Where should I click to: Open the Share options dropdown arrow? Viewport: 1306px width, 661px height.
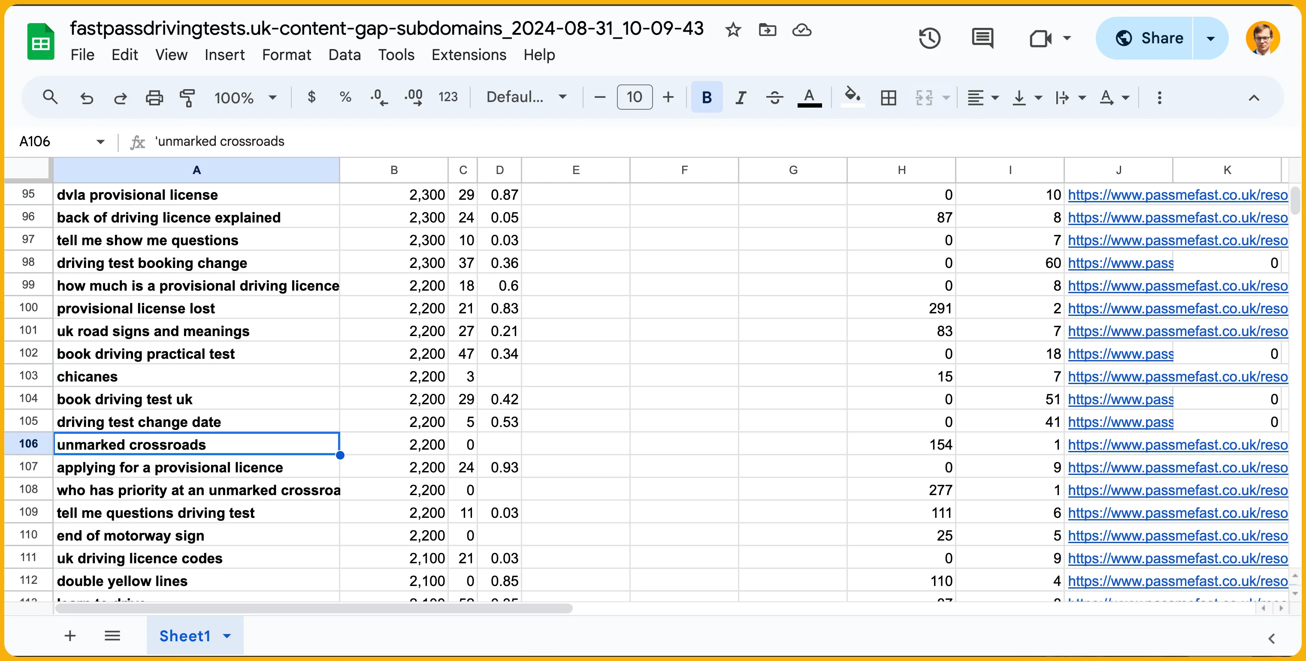tap(1211, 38)
